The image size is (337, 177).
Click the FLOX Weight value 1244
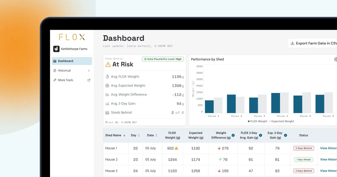coord(172,160)
